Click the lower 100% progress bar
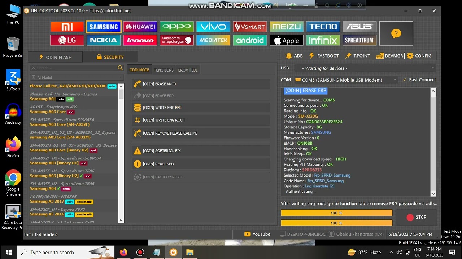This screenshot has height=259, width=462. coord(336,223)
